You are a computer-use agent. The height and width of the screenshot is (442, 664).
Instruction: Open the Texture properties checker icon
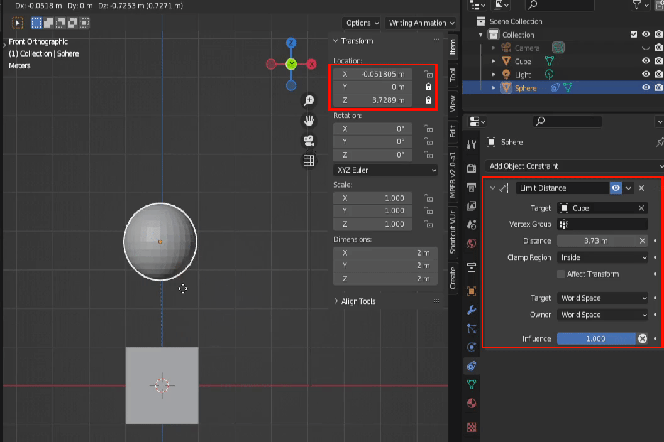coord(471,427)
